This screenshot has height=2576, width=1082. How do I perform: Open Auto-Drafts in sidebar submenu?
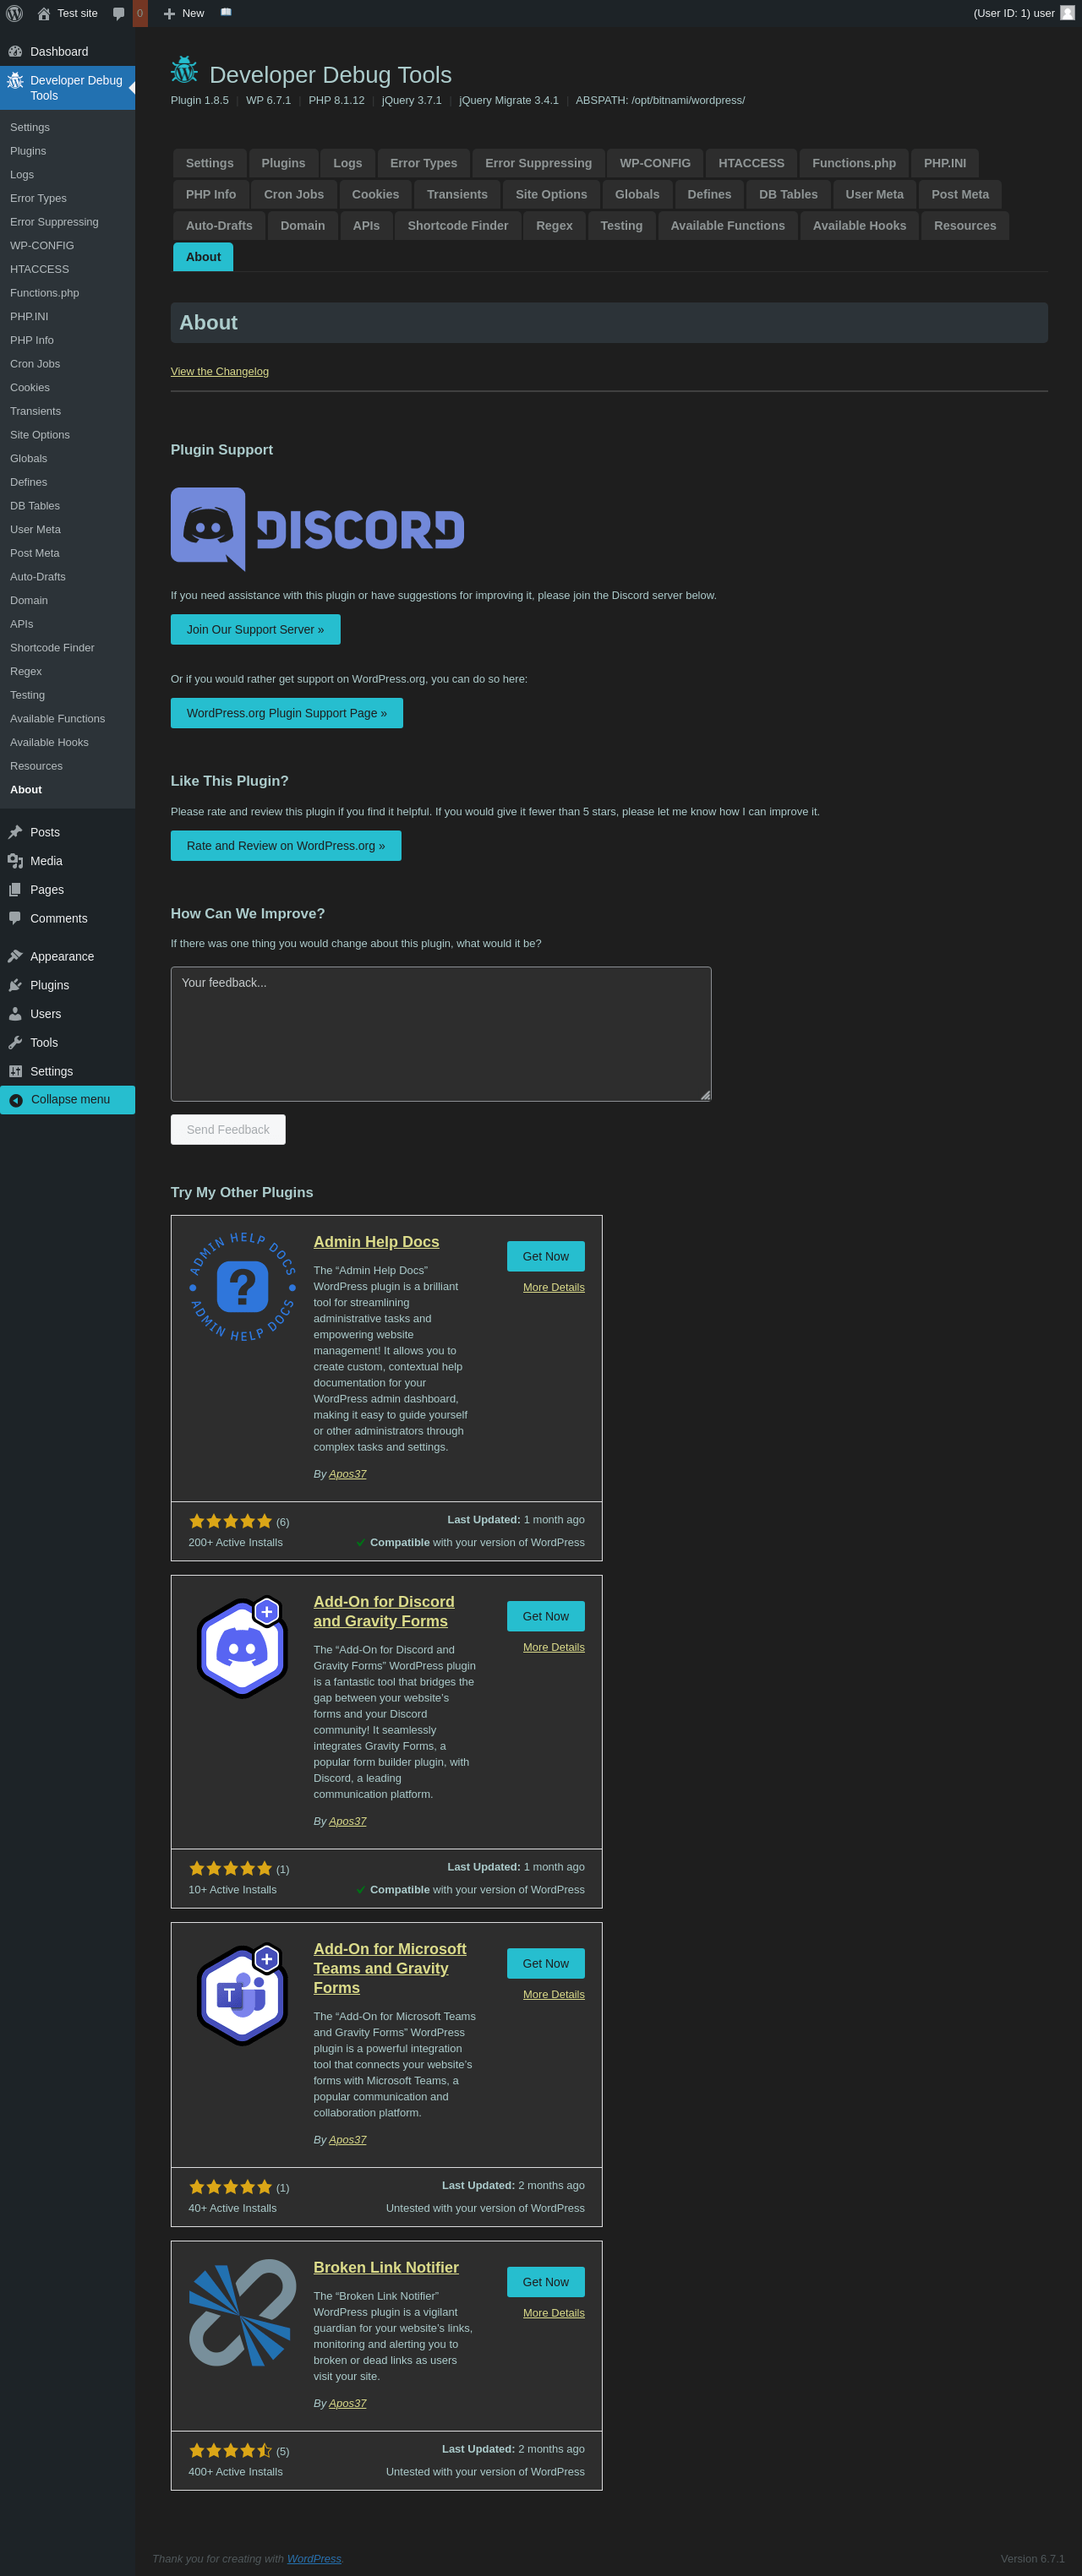point(38,577)
